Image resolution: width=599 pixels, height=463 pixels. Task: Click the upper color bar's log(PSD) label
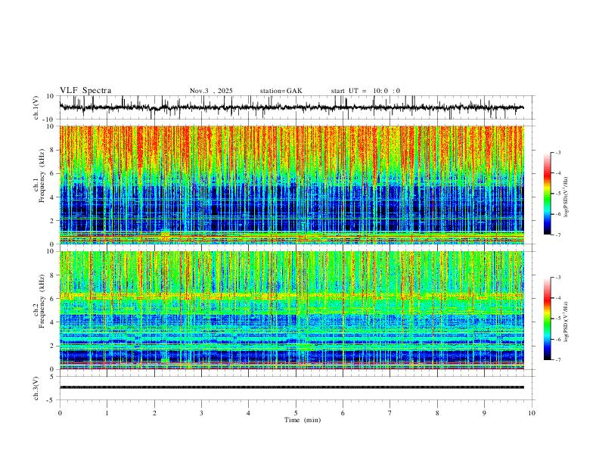click(566, 197)
